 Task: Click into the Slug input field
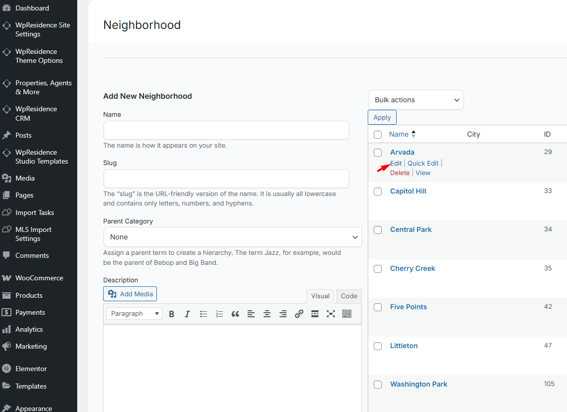coord(226,179)
